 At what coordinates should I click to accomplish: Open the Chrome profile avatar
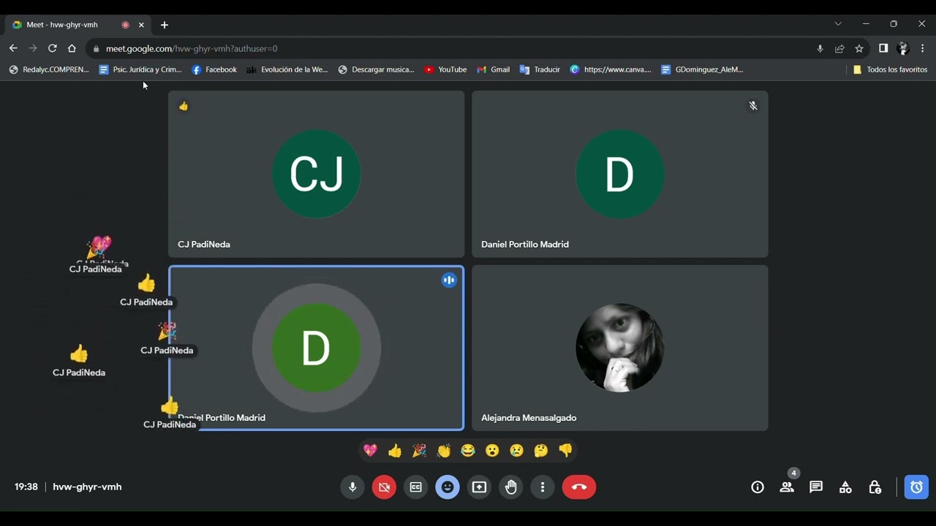tap(903, 48)
